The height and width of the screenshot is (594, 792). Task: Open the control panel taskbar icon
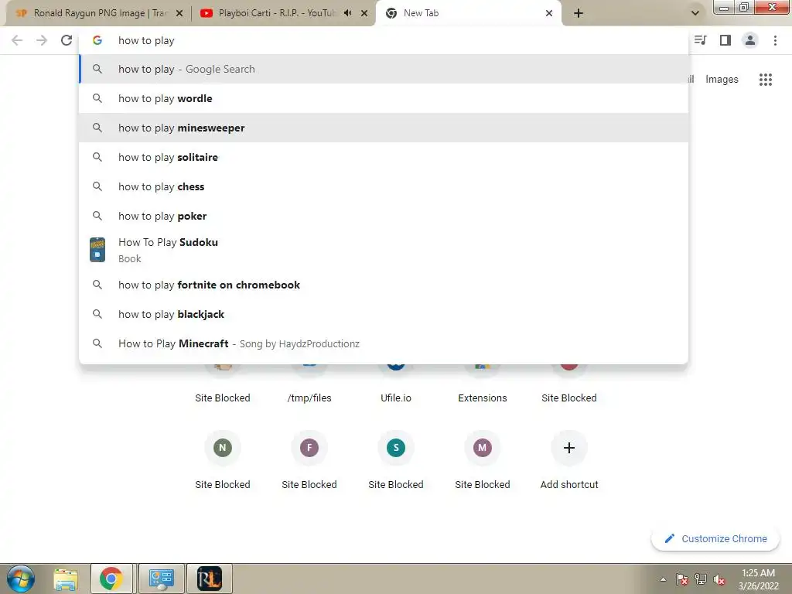click(x=161, y=579)
